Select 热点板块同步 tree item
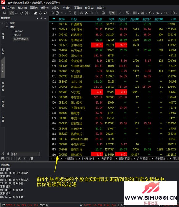Screen dimensions: 179x207 [20, 39]
